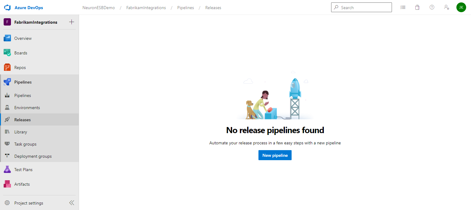The width and height of the screenshot is (471, 210).
Task: Click the Test Plans flask icon
Action: coord(7,170)
